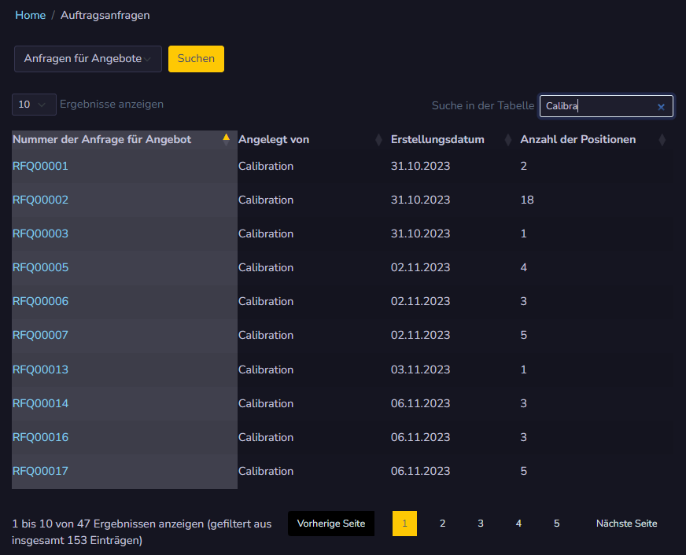The image size is (686, 555).
Task: Focus the Suche in der Tabelle field
Action: (x=599, y=106)
